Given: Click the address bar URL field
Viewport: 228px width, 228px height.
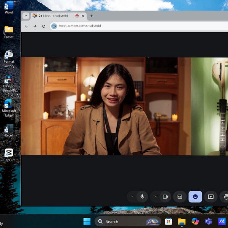Looking at the screenshot, I should 114,26.
